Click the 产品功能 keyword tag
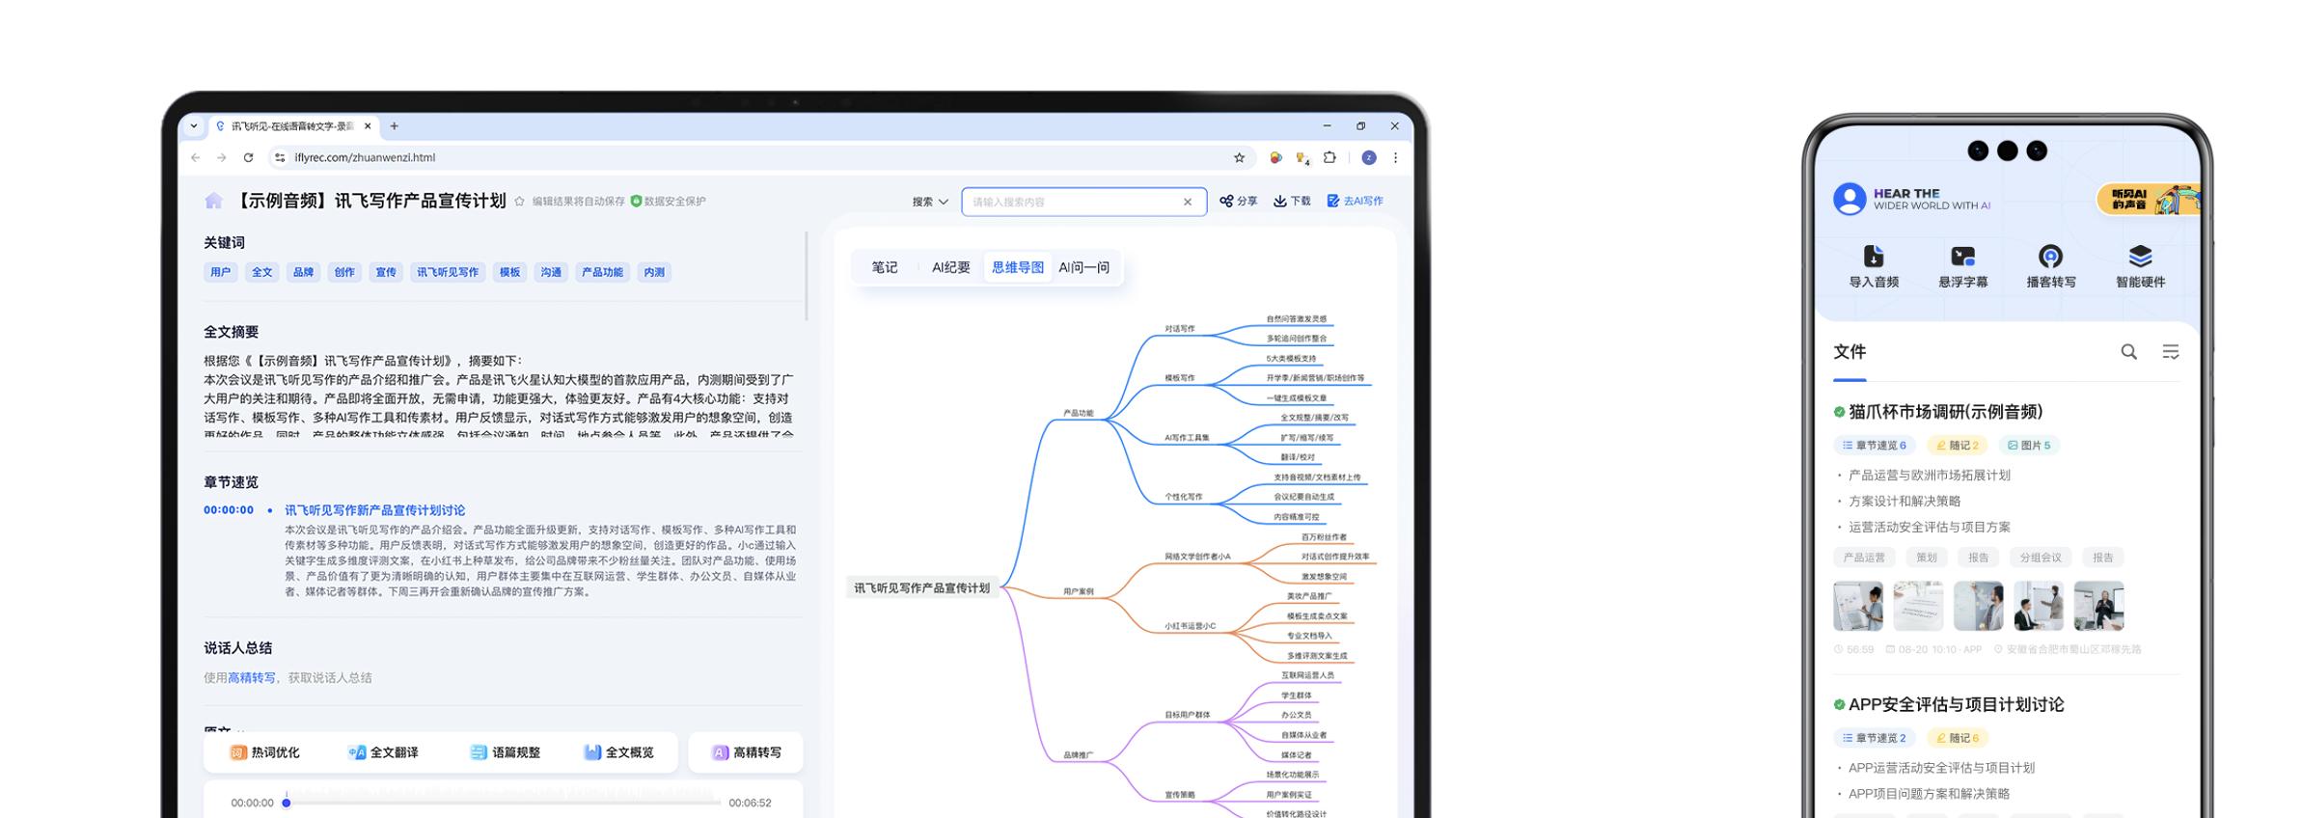Screen dimensions: 2302x818 pyautogui.click(x=602, y=272)
